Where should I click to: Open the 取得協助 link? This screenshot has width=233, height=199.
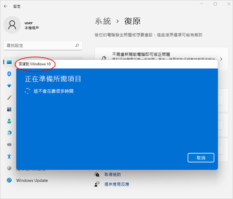click(112, 174)
